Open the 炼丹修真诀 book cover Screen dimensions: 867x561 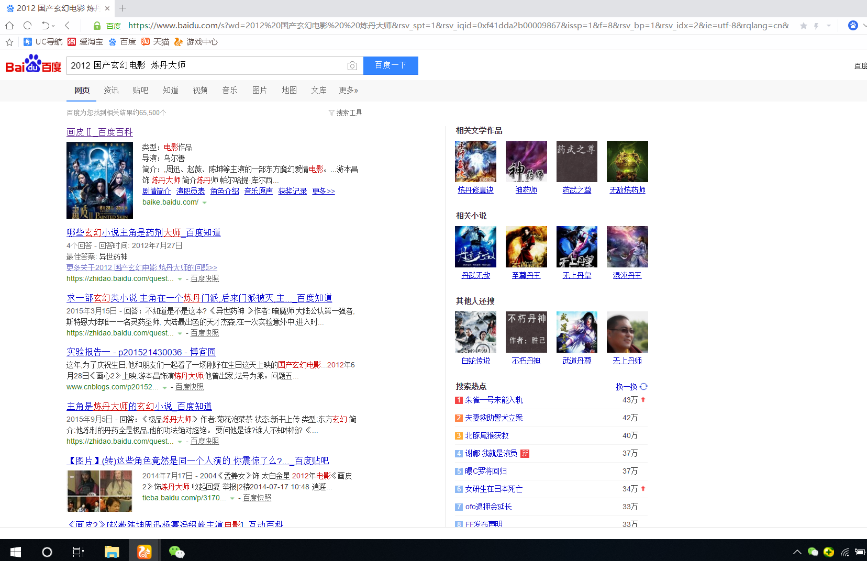tap(475, 162)
